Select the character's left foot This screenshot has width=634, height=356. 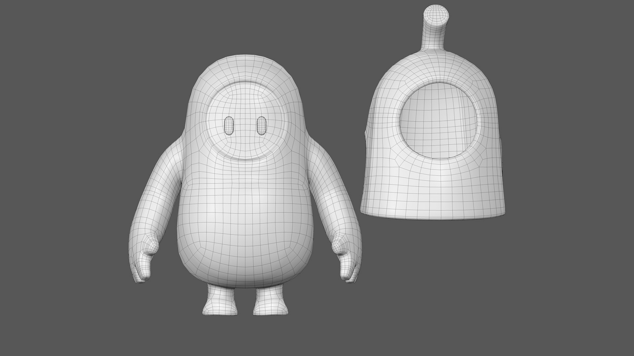click(x=221, y=300)
